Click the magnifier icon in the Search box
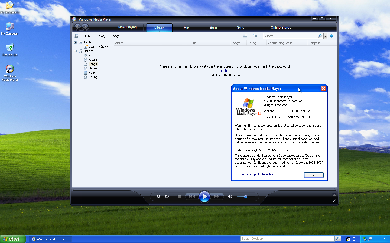Screen dimensions: 390x243 320,36
